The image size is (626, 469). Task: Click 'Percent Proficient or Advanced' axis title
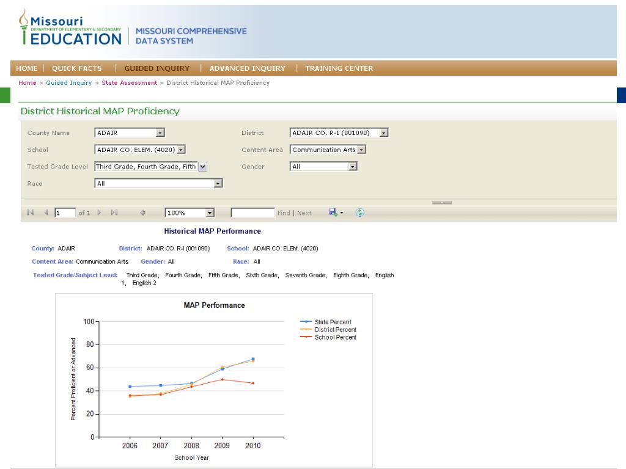tap(73, 379)
